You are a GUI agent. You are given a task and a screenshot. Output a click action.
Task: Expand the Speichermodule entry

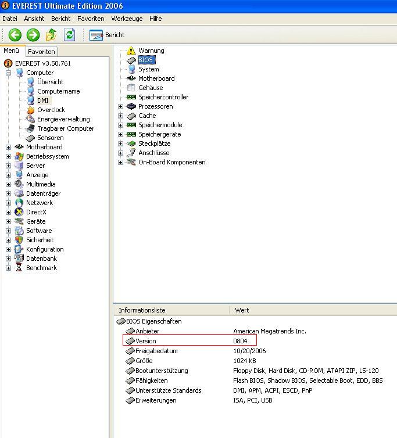click(x=120, y=125)
